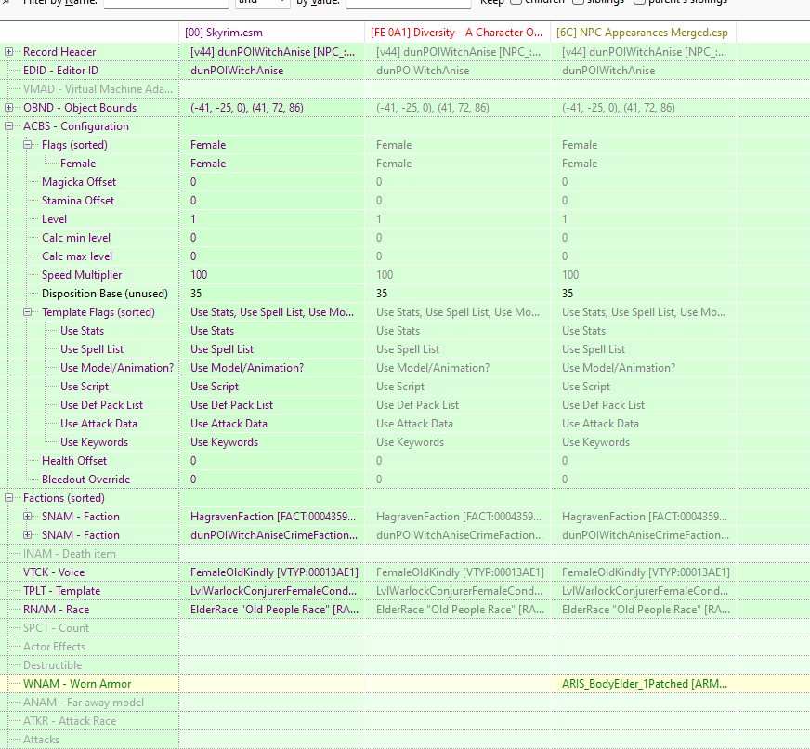Click the ARIS_BodyElder_1Patched Worn Armor cell
This screenshot has height=749, width=810.
(x=643, y=684)
